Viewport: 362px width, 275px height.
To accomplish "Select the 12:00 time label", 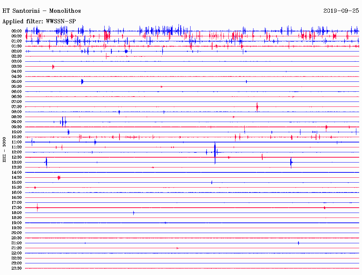I will pos(17,152).
